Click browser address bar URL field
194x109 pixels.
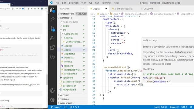(x=5, y=9)
